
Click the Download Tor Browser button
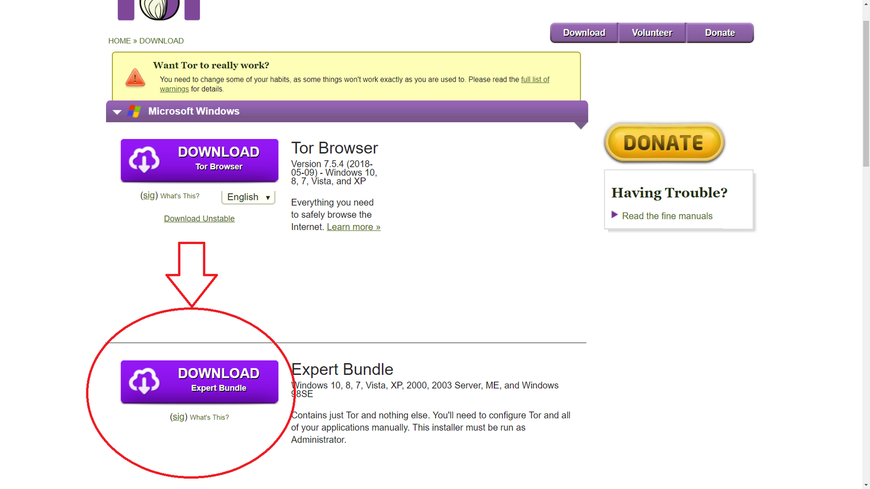(x=200, y=160)
